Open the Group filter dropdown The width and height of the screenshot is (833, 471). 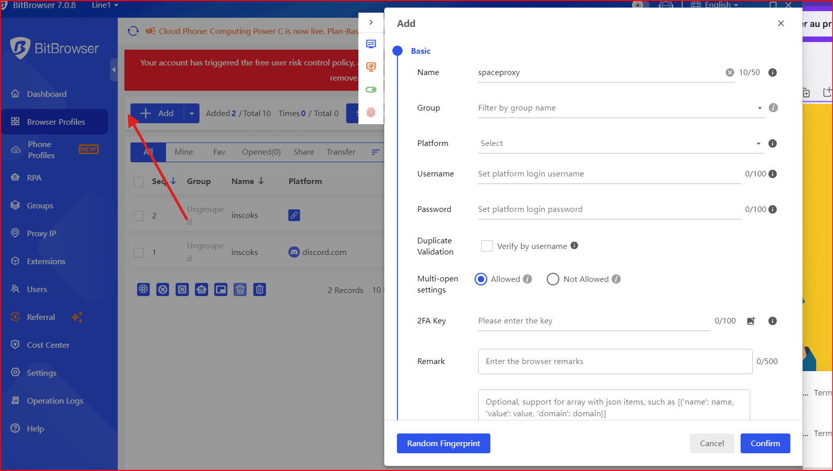coord(620,108)
